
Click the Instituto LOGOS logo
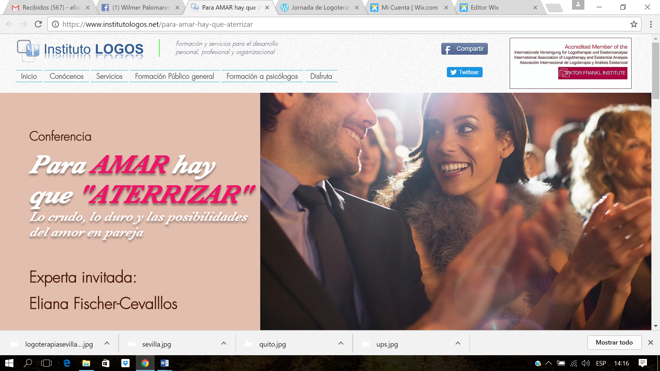pos(80,50)
